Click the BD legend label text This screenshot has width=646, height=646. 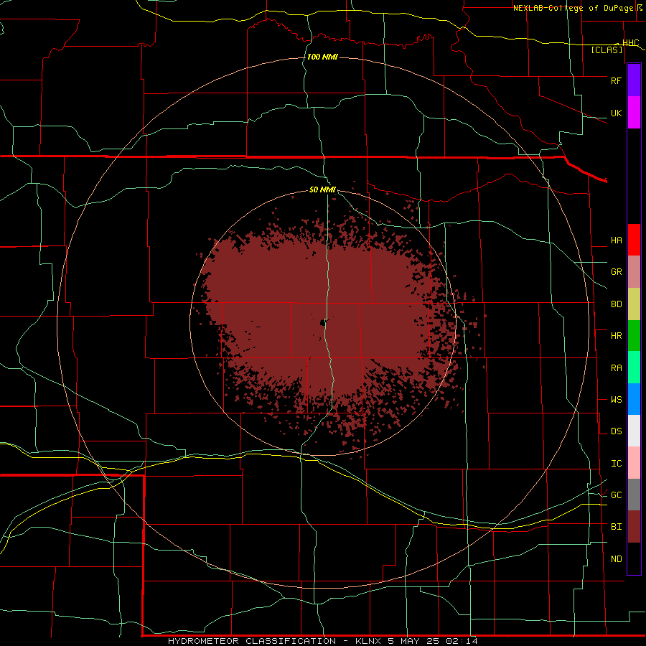tap(616, 304)
